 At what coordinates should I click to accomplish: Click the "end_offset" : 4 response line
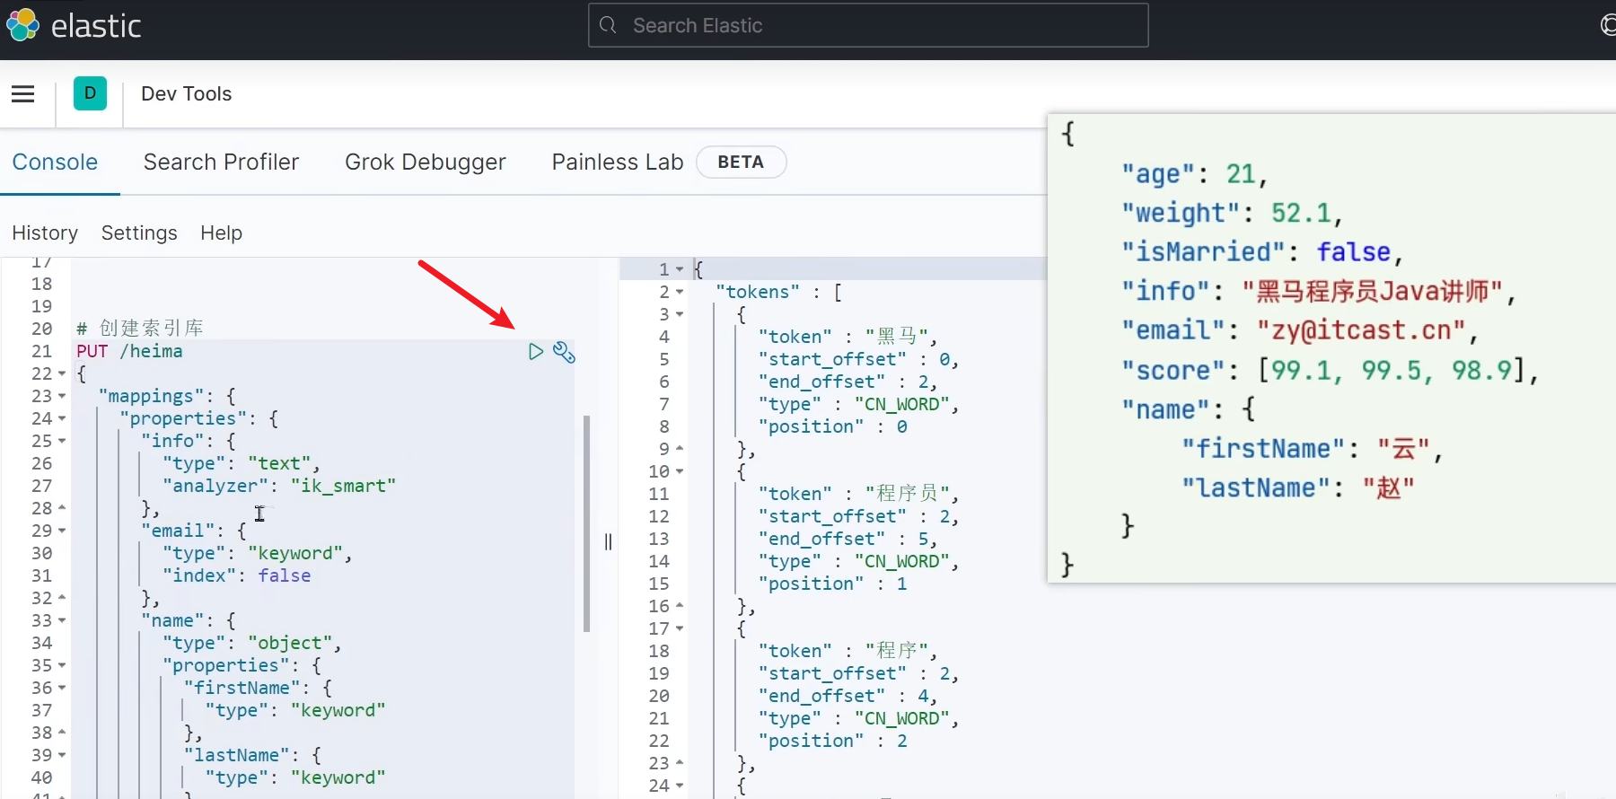(848, 696)
